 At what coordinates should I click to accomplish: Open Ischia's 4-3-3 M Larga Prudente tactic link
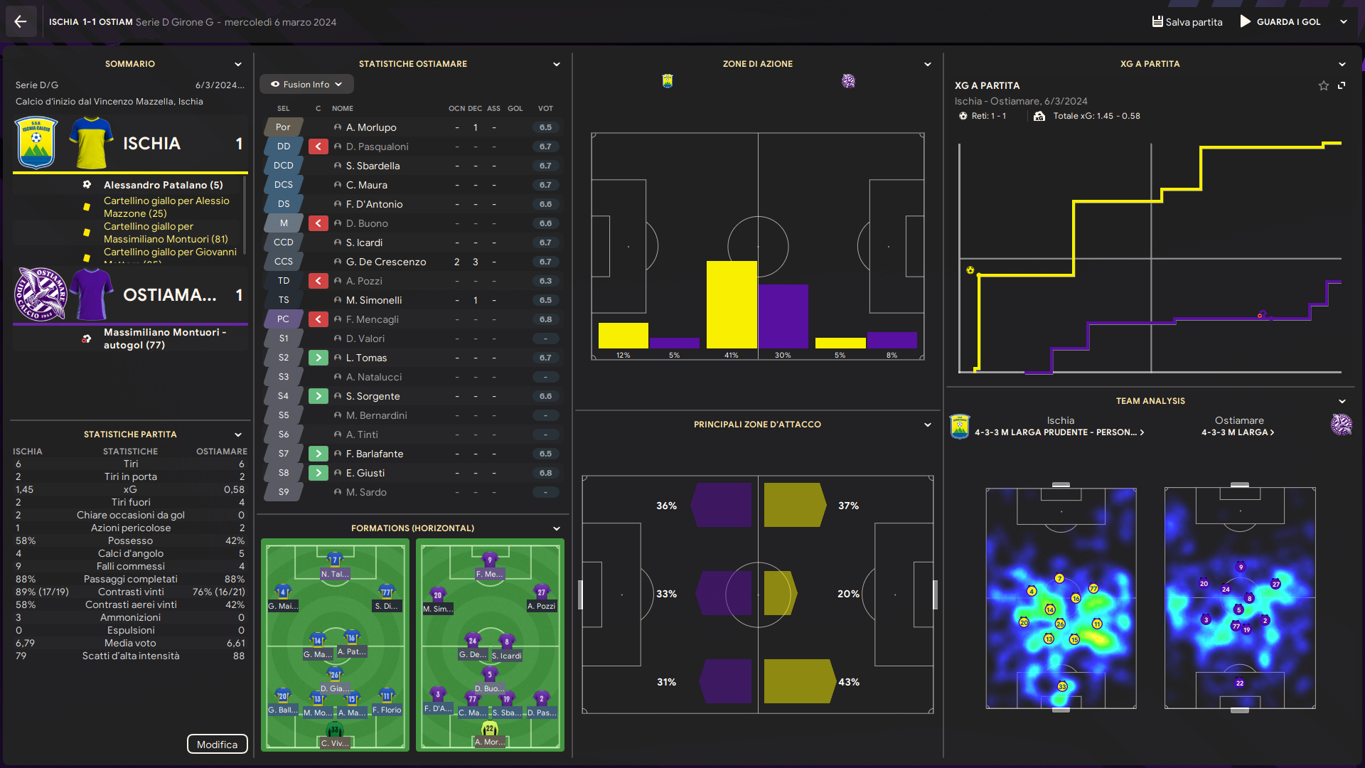[x=1059, y=432]
